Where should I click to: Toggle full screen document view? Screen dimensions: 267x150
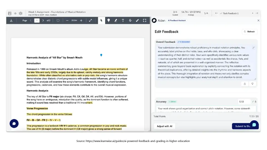90,21
